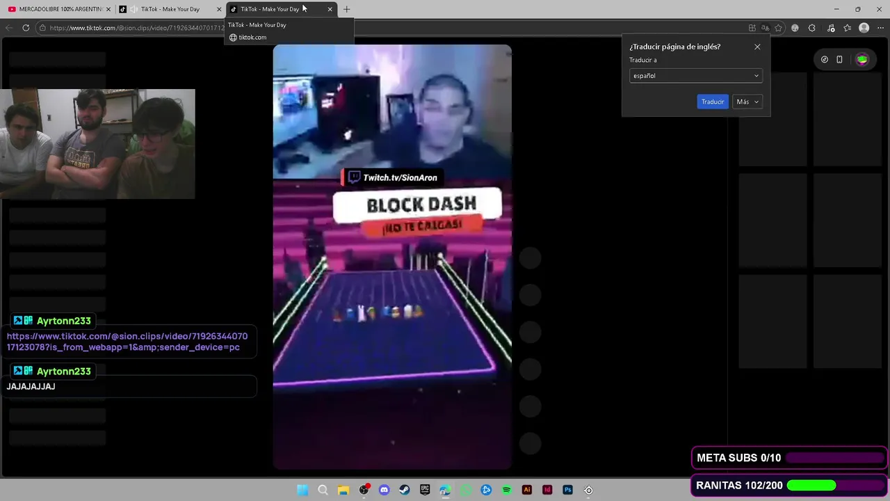Open the browser Extensions puzzle icon
Viewport: 890px width, 501px height.
[811, 28]
